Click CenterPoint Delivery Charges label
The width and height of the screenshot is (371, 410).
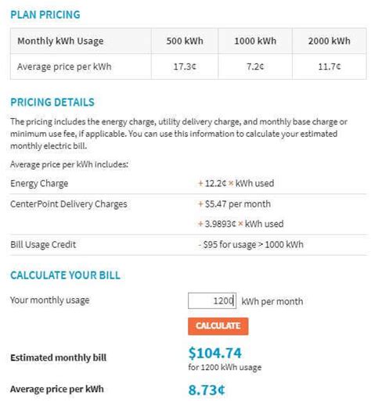coord(69,204)
